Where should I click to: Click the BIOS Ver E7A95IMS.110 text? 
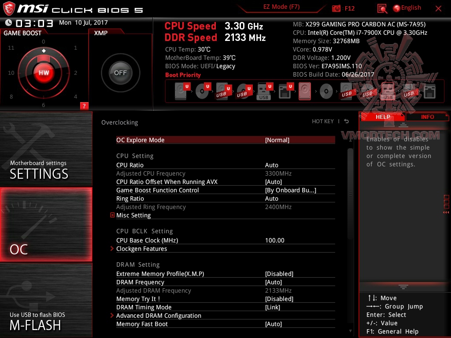click(x=327, y=66)
